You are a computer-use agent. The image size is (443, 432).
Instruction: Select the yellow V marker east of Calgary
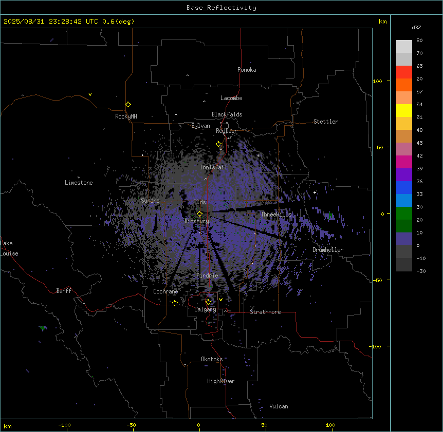220,300
